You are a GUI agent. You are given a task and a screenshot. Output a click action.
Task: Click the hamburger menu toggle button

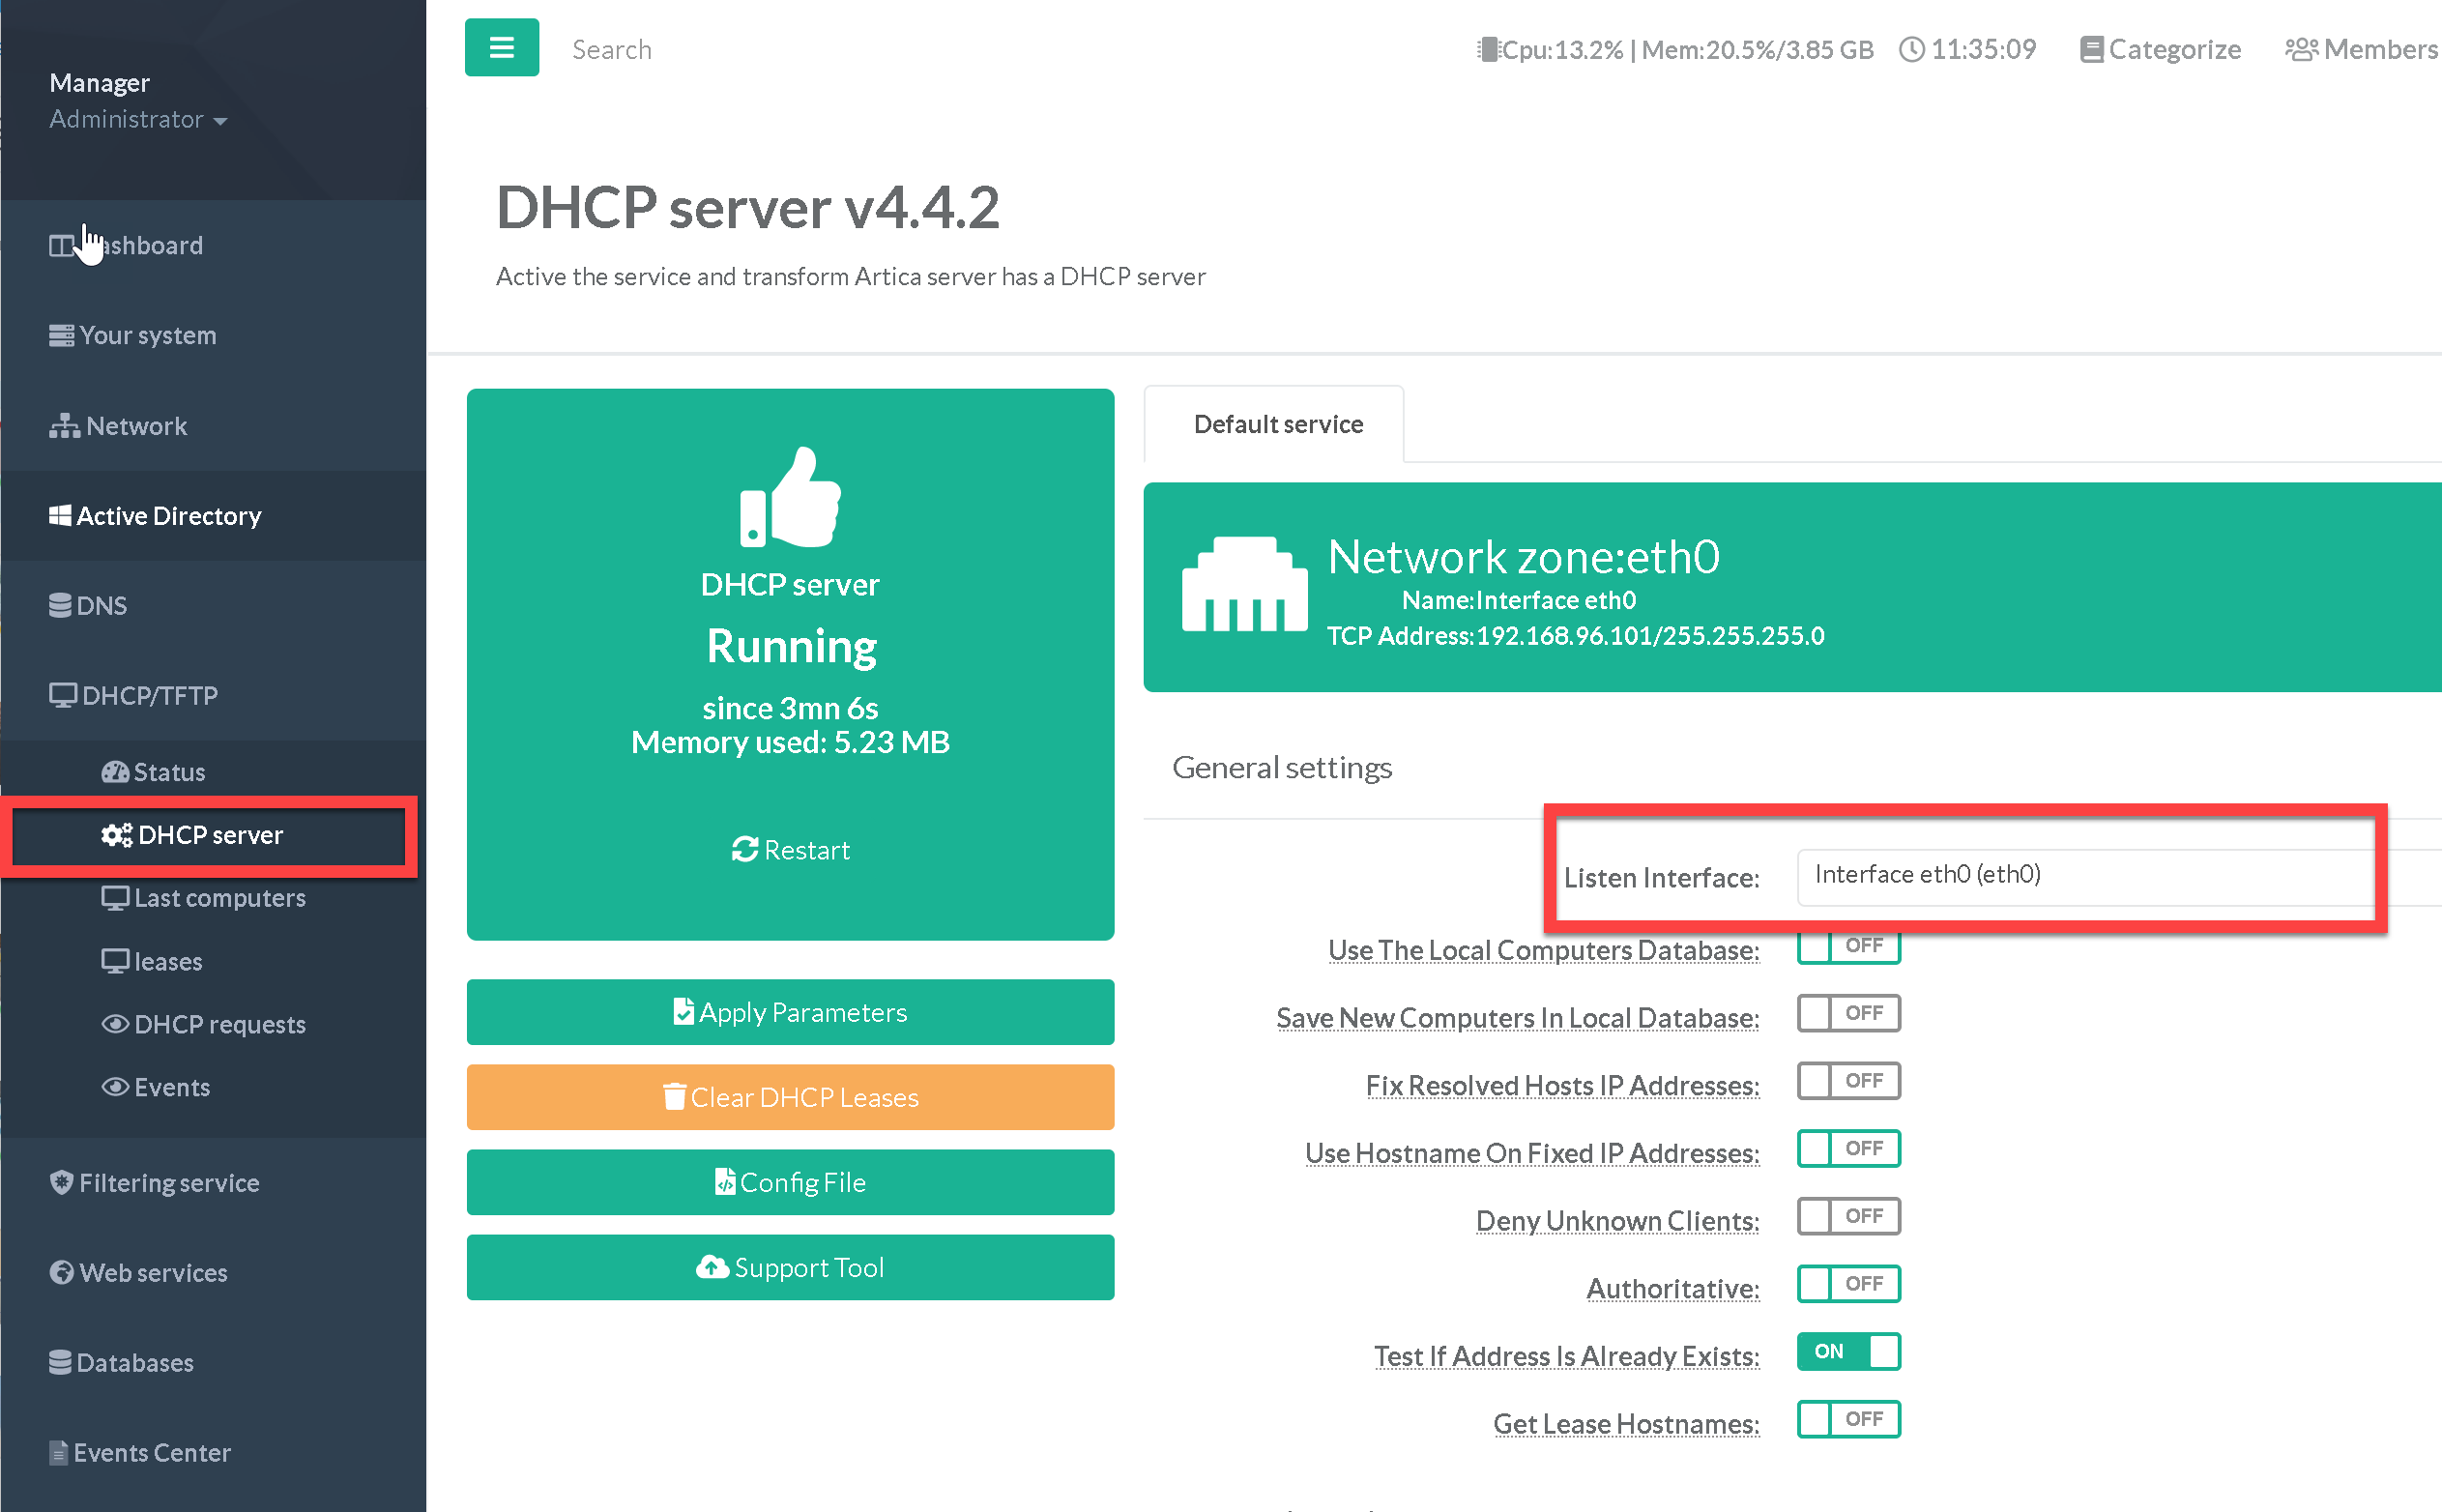(501, 47)
